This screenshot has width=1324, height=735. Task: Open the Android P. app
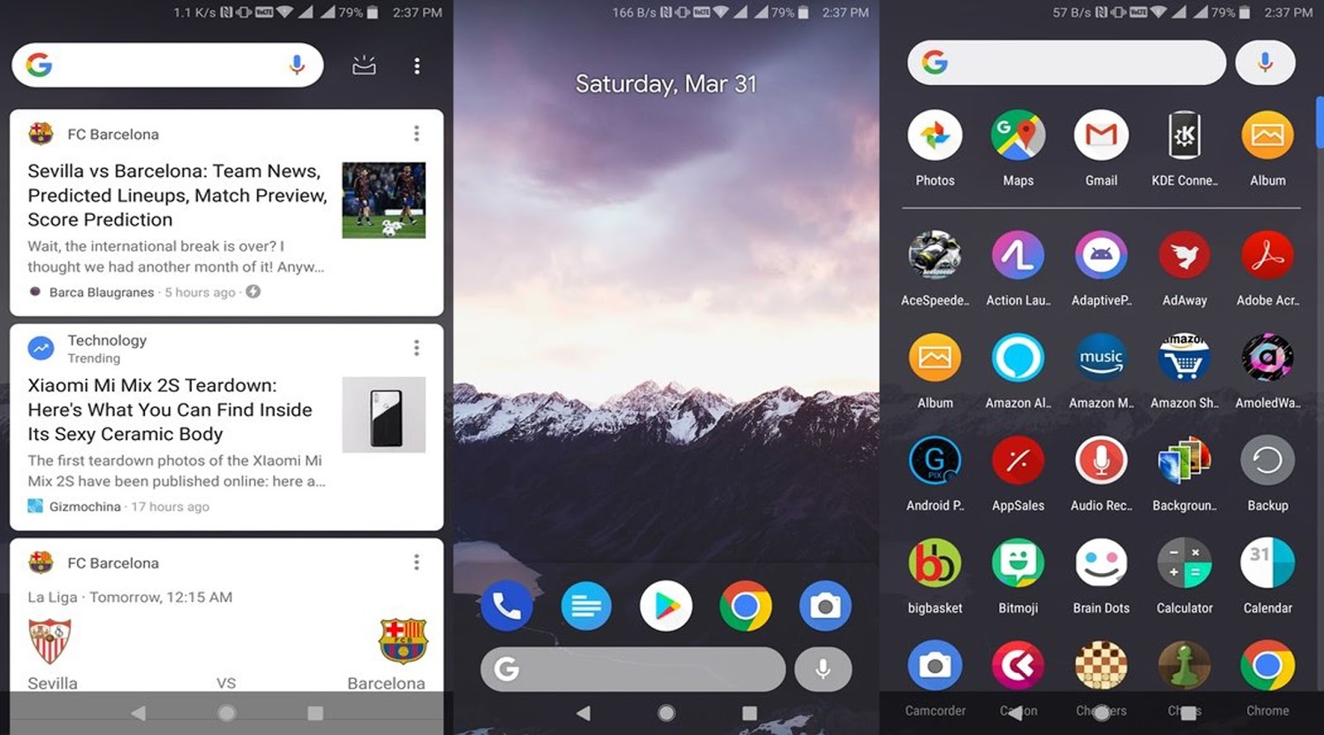point(935,473)
